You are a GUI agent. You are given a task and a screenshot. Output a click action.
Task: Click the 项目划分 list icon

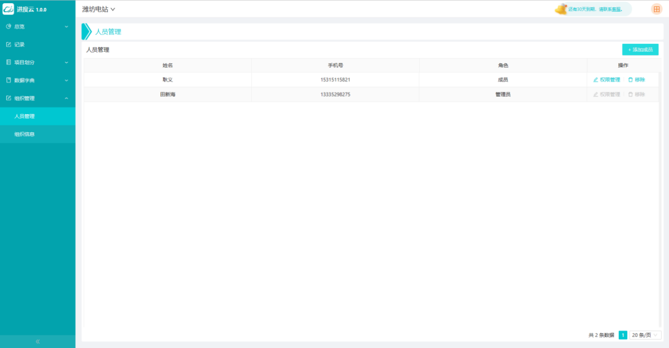point(8,62)
